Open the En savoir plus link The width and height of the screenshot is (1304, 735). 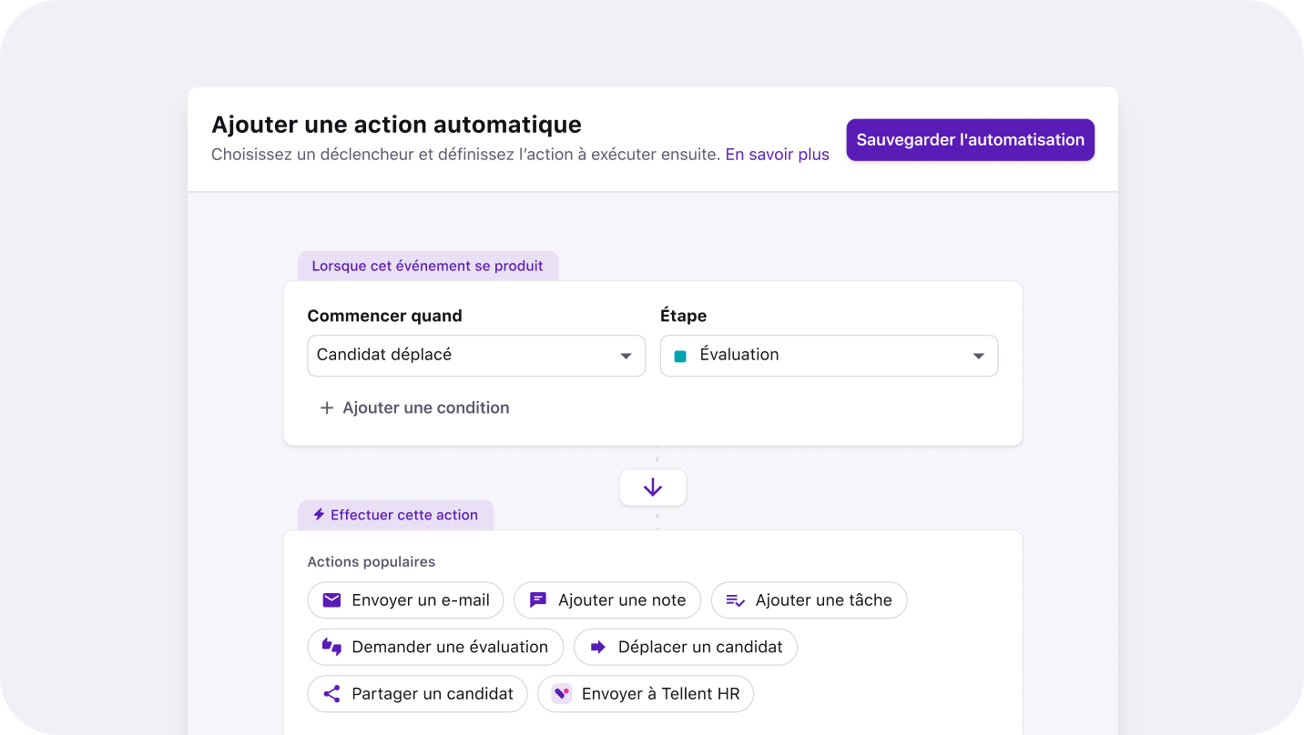click(777, 154)
